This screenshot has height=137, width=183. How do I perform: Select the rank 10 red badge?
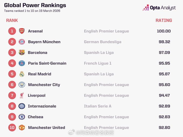[x=12, y=128]
